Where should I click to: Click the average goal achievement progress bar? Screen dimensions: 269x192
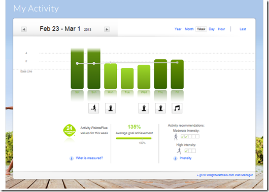click(133, 138)
